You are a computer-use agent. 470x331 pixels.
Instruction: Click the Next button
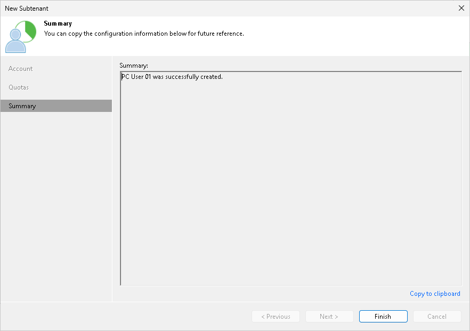click(329, 316)
